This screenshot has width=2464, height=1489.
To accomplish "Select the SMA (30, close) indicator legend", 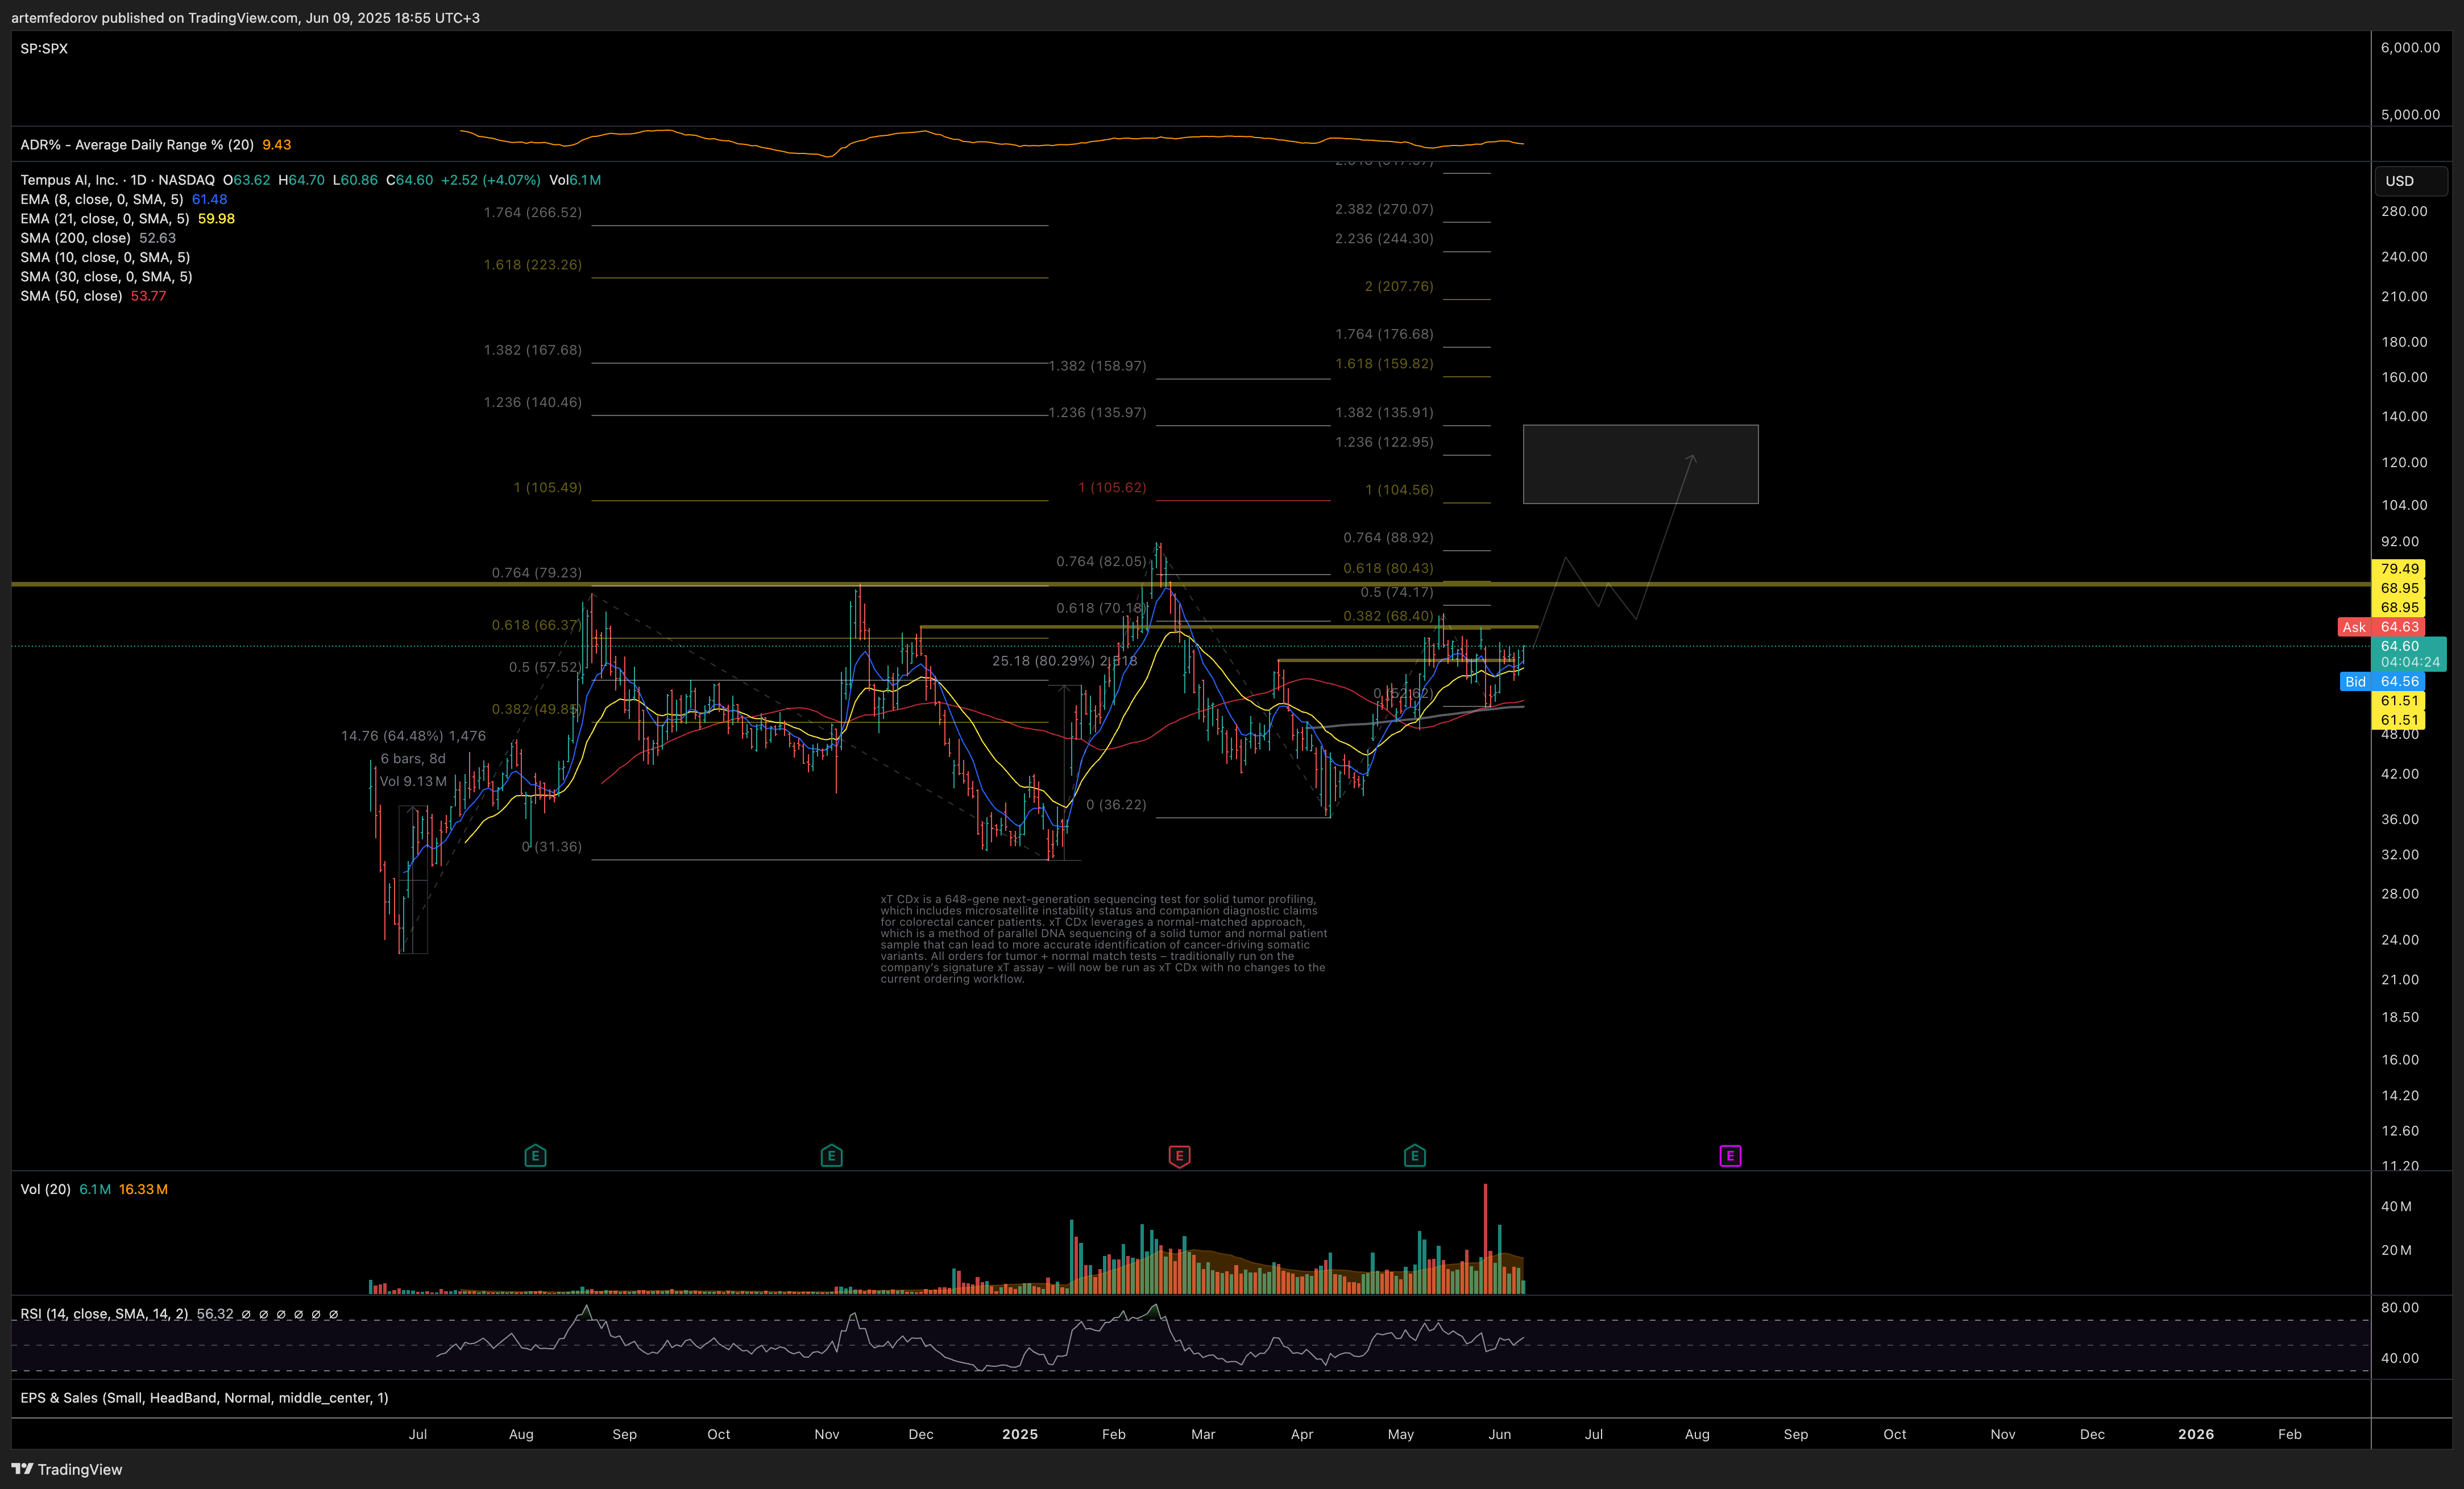I will [106, 277].
